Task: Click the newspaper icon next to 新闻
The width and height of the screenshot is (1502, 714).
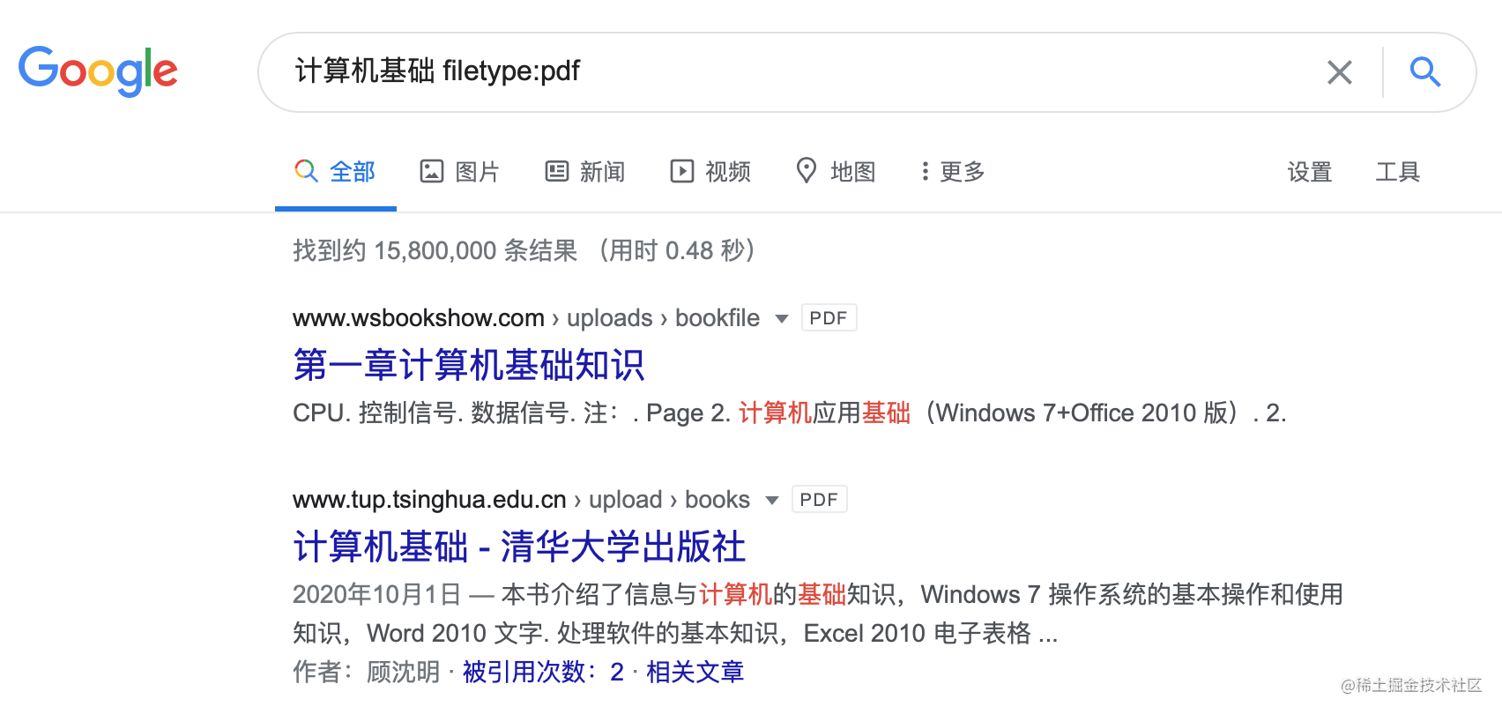Action: pos(557,171)
